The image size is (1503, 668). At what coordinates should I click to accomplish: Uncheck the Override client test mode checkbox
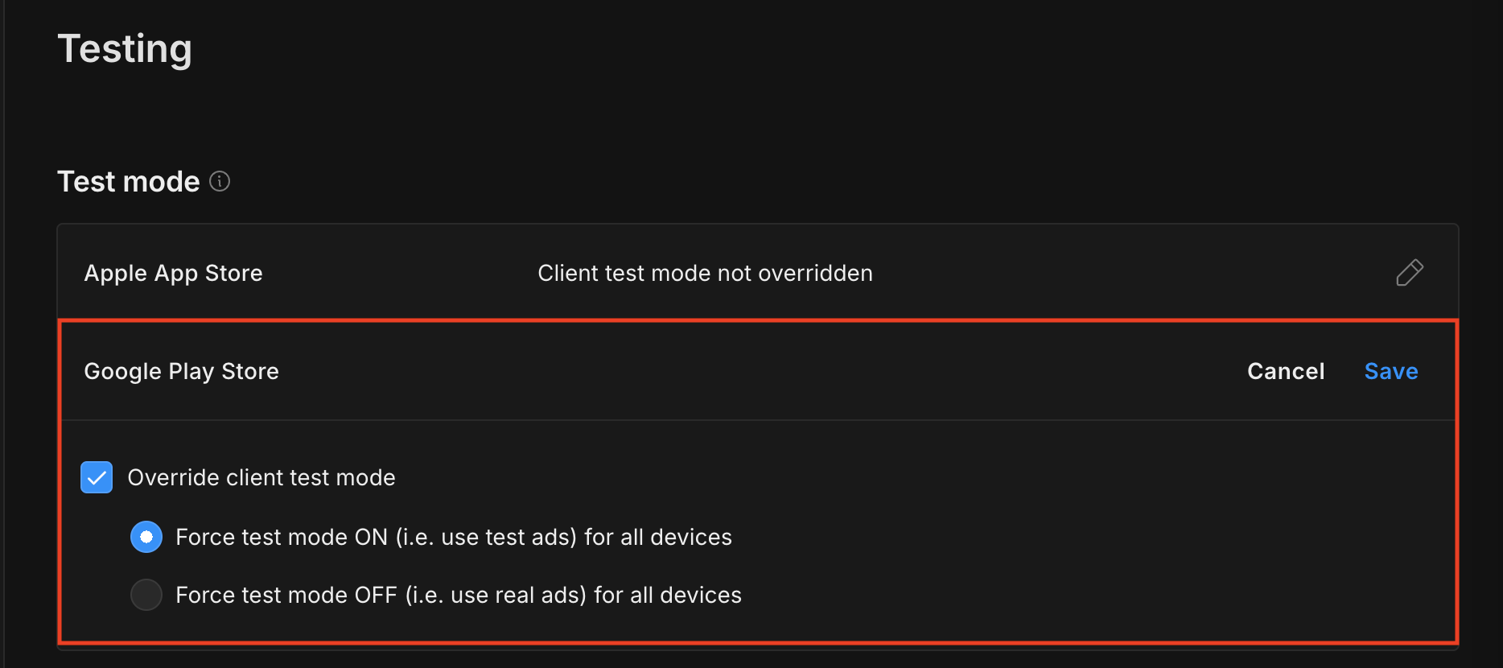97,477
